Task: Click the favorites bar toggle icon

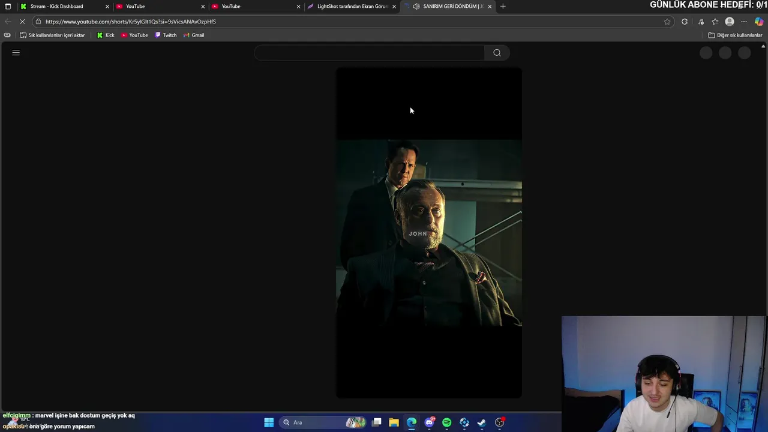Action: pos(7,35)
